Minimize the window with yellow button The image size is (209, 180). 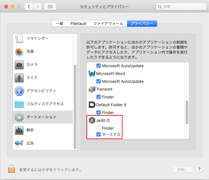(x=12, y=7)
